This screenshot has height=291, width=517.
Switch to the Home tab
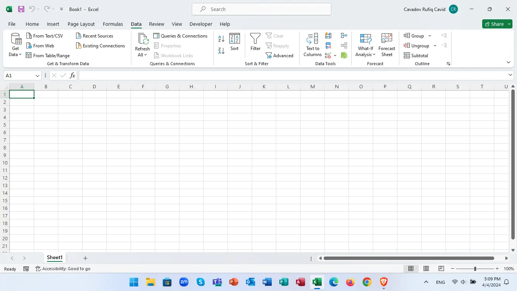pos(32,24)
